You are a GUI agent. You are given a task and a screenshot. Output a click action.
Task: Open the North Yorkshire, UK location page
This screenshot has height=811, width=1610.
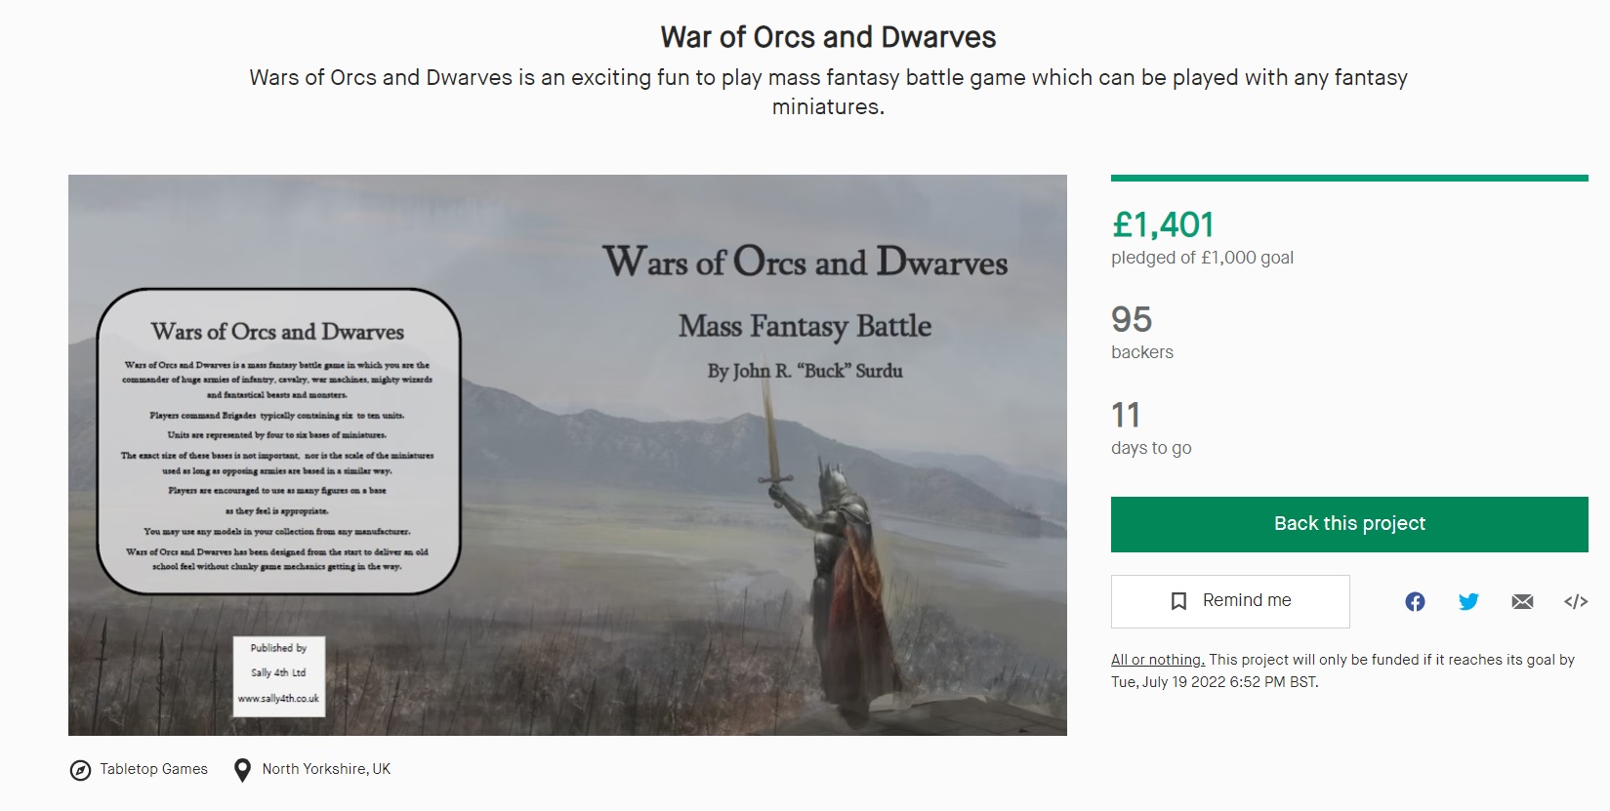325,769
